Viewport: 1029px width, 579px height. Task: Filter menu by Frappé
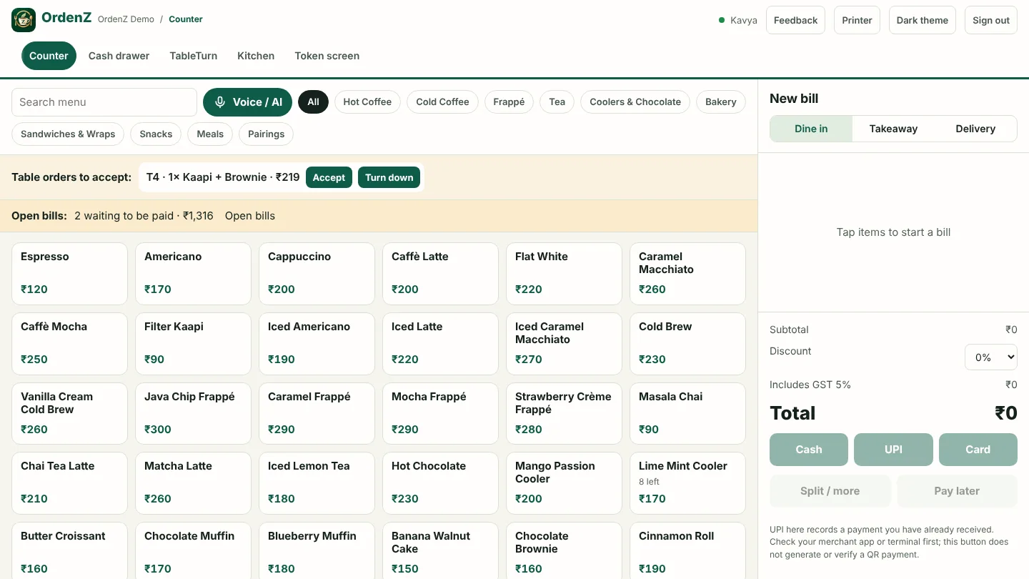coord(509,102)
